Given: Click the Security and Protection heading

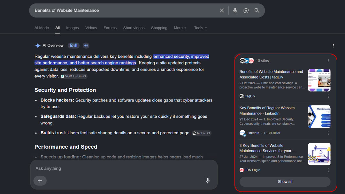Looking at the screenshot, I should pos(65,90).
